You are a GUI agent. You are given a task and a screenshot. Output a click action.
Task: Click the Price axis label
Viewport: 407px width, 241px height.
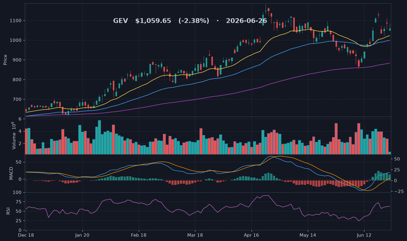pyautogui.click(x=5, y=60)
